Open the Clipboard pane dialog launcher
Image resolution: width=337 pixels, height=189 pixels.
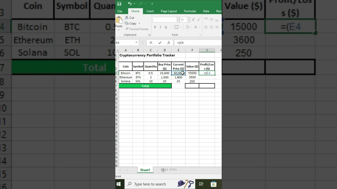coord(149,35)
